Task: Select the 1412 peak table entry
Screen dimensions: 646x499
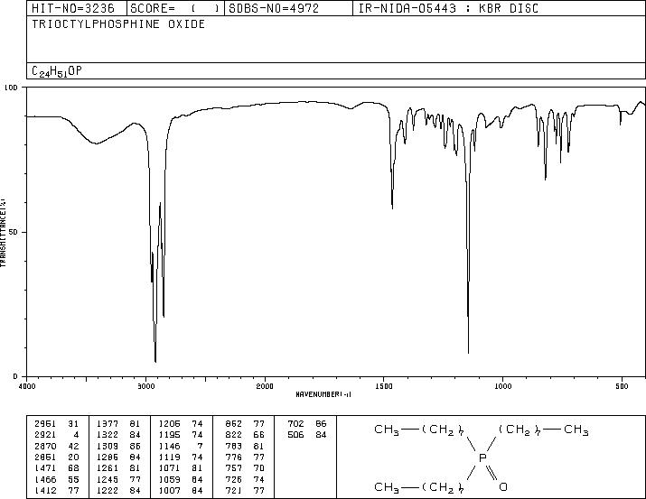Action: click(45, 490)
